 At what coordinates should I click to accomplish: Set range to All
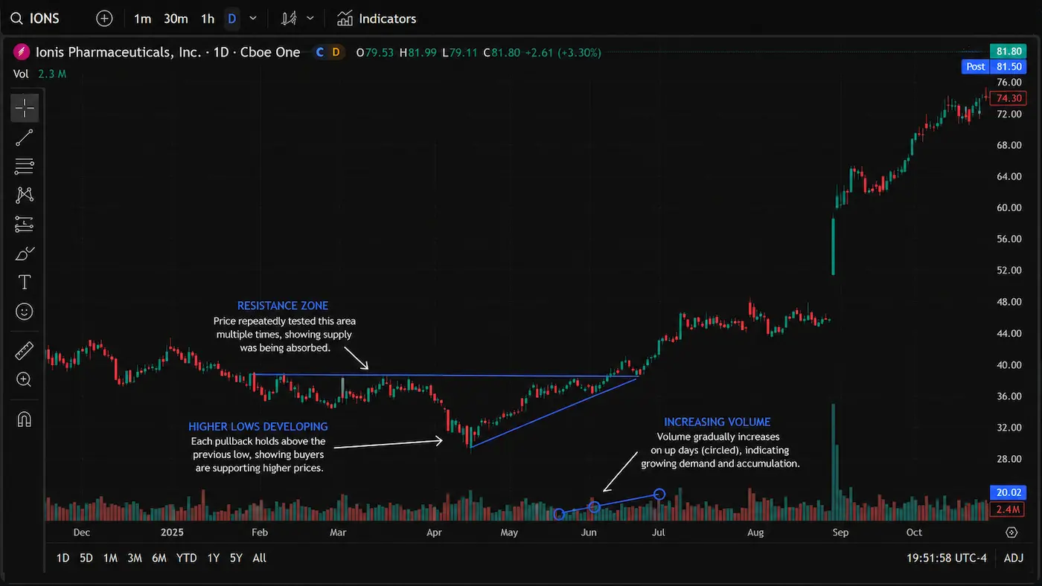259,558
